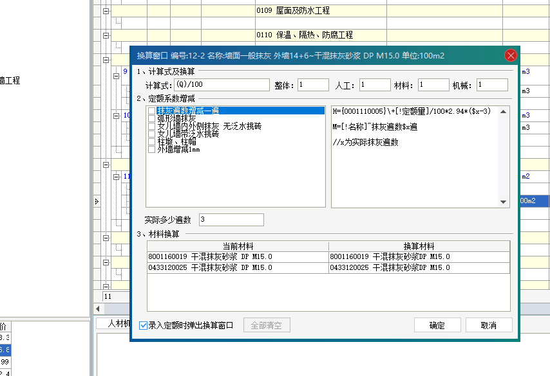This screenshot has width=550, height=376.
Task: Click the page number field showing 11
Action: coord(116,296)
